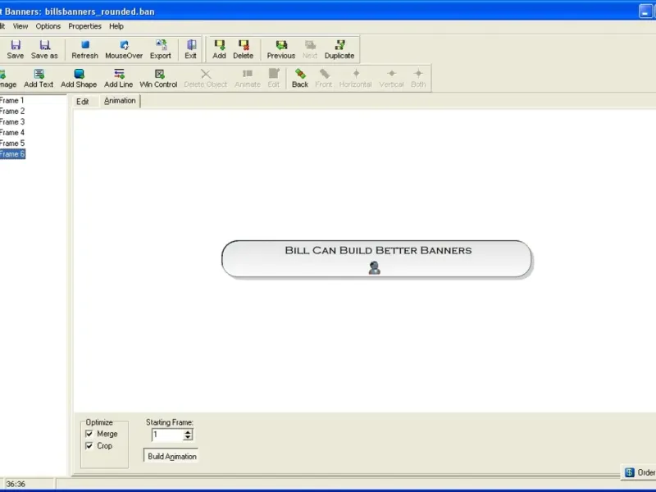656x492 pixels.
Task: Duplicate the current frame
Action: tap(339, 49)
